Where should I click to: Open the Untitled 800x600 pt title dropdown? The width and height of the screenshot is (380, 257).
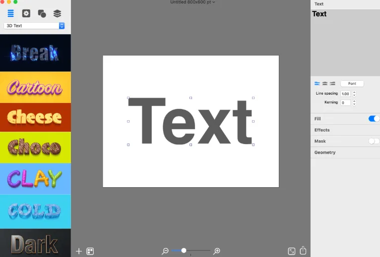pos(192,2)
